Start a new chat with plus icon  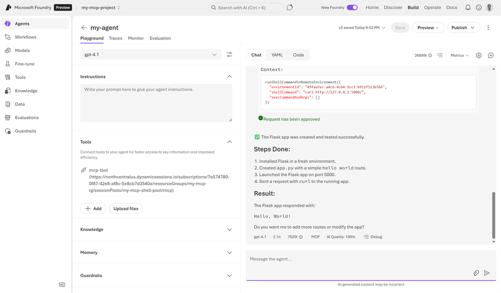click(x=491, y=55)
